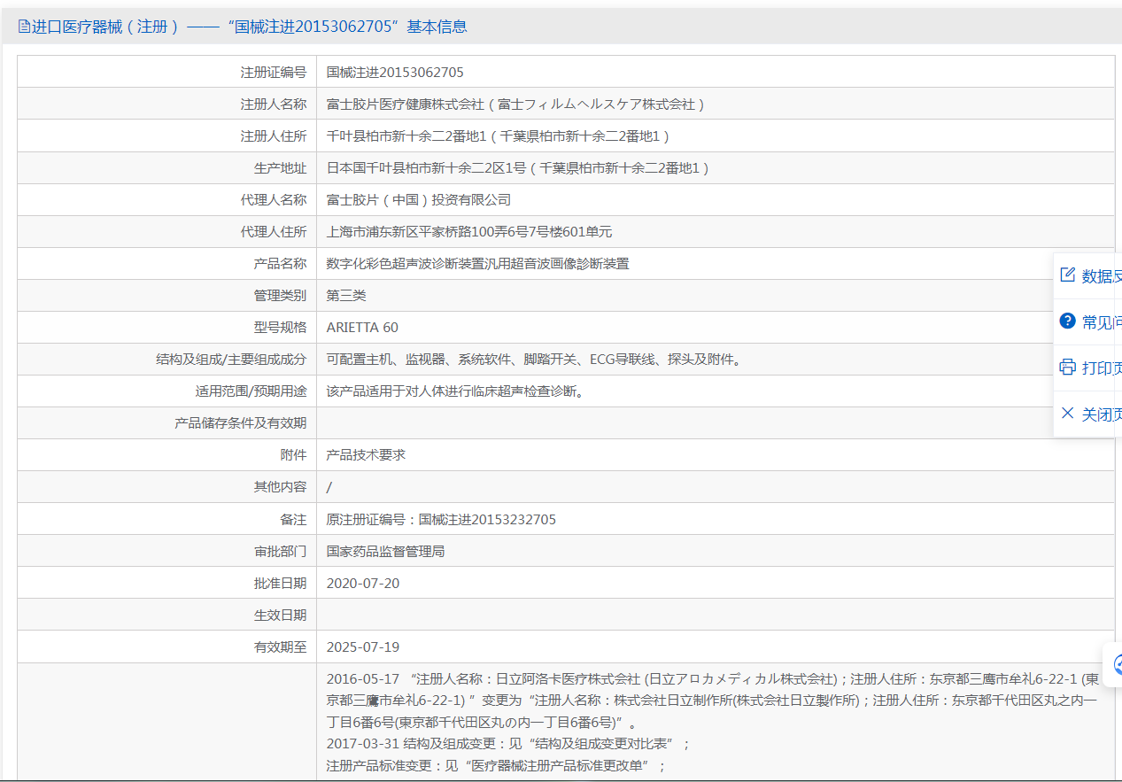Click the 注册人名称 label

(x=274, y=105)
